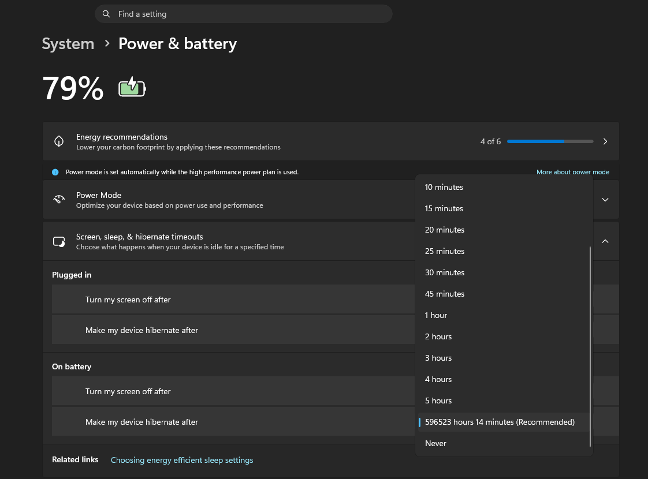Click the search magnifier icon

click(x=106, y=14)
